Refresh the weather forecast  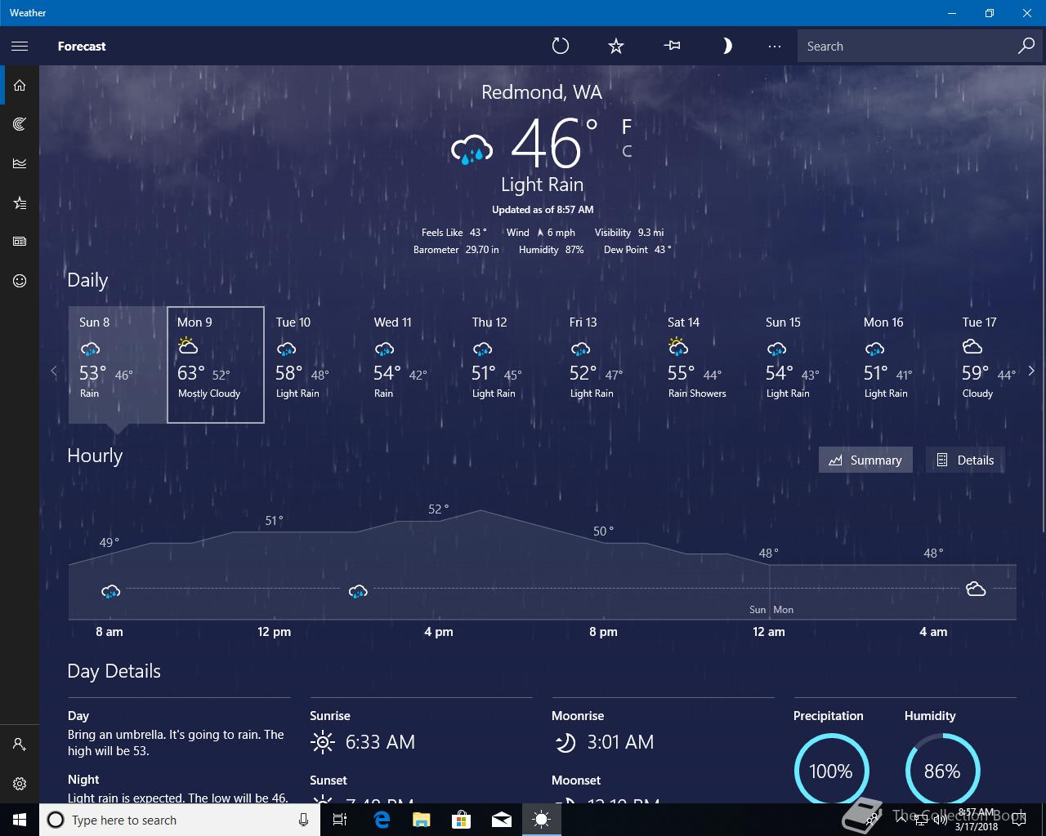[561, 46]
